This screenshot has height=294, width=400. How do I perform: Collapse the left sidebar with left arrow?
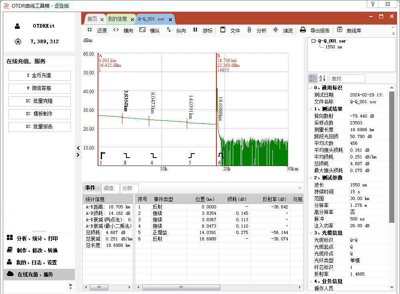(78, 148)
